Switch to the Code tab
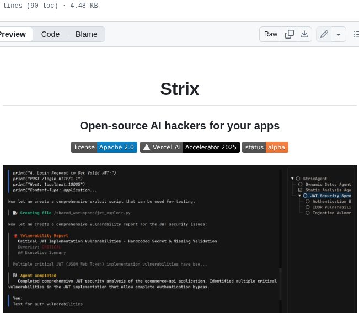359x313 pixels. (x=50, y=34)
